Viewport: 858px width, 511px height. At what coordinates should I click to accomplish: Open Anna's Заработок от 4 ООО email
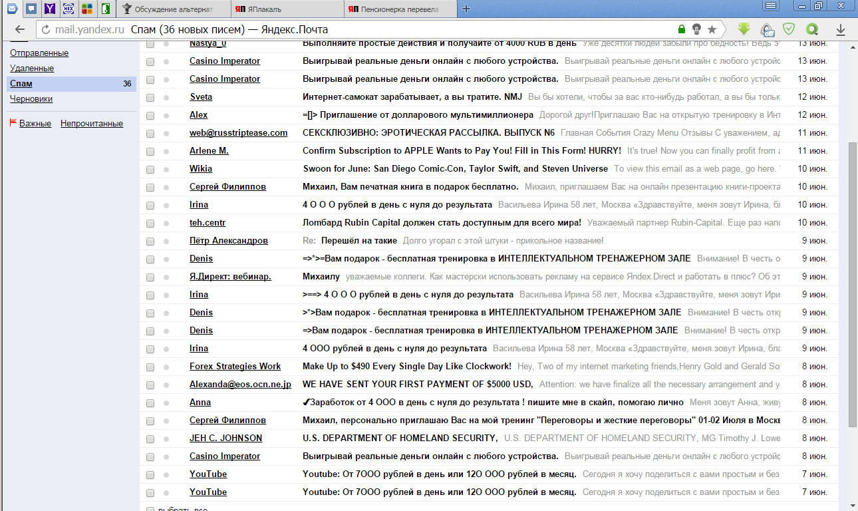pos(493,403)
